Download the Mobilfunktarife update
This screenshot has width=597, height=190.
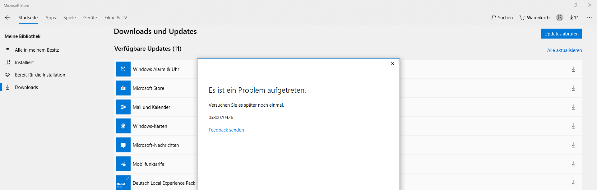click(x=573, y=164)
